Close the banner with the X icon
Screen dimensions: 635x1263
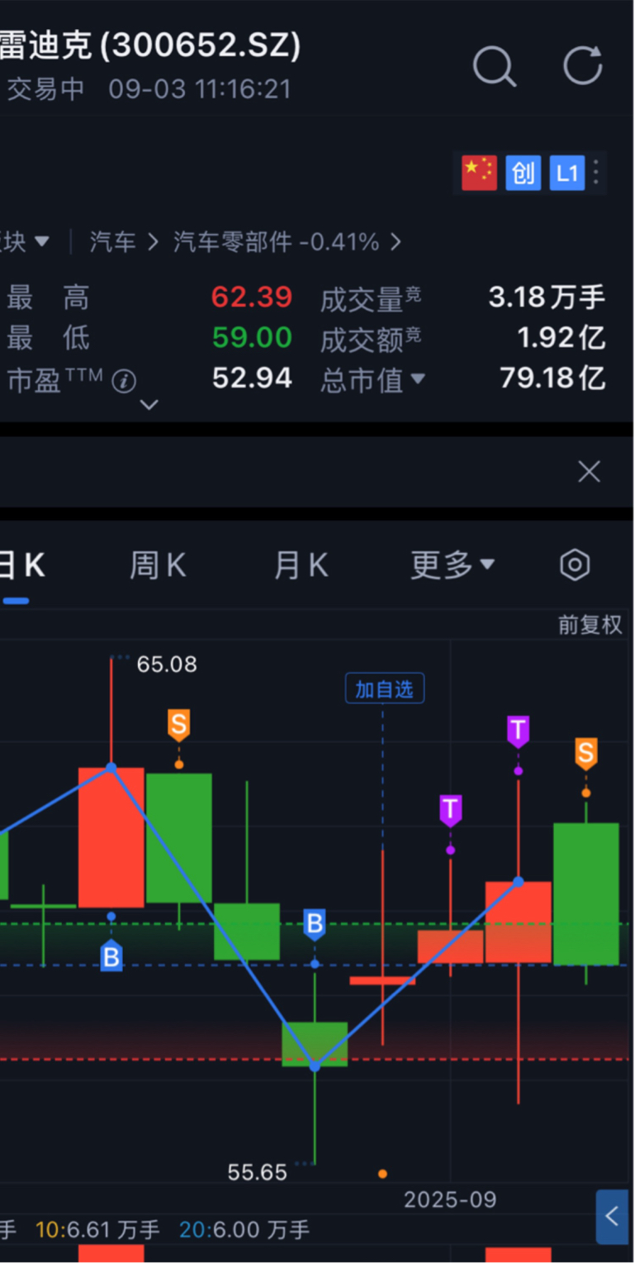[x=589, y=472]
